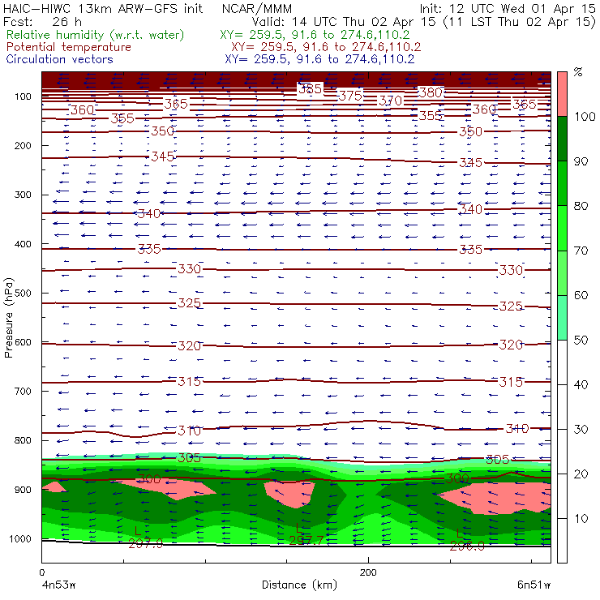
Task: Click the 'NCAR/MMM' header text
Action: [x=257, y=8]
